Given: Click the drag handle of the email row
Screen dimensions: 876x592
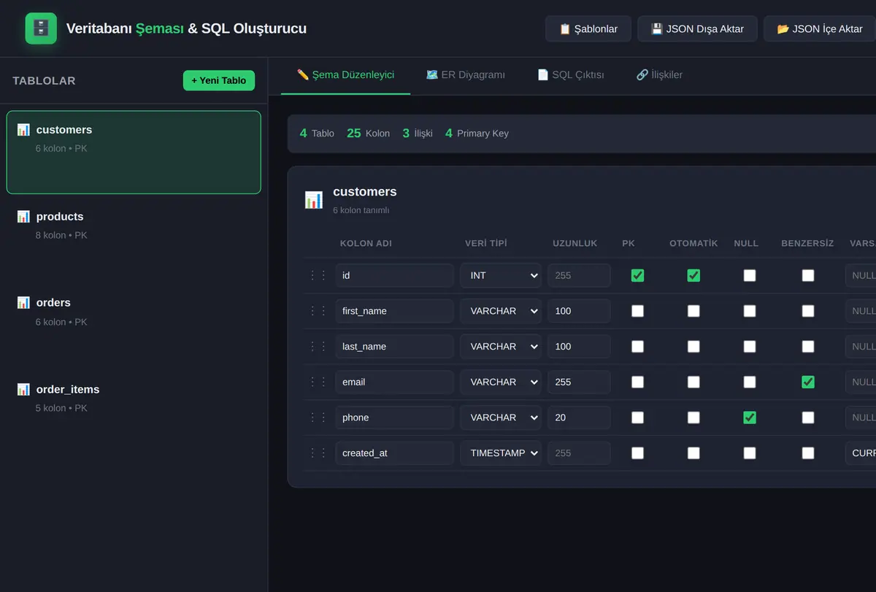Looking at the screenshot, I should coord(318,382).
